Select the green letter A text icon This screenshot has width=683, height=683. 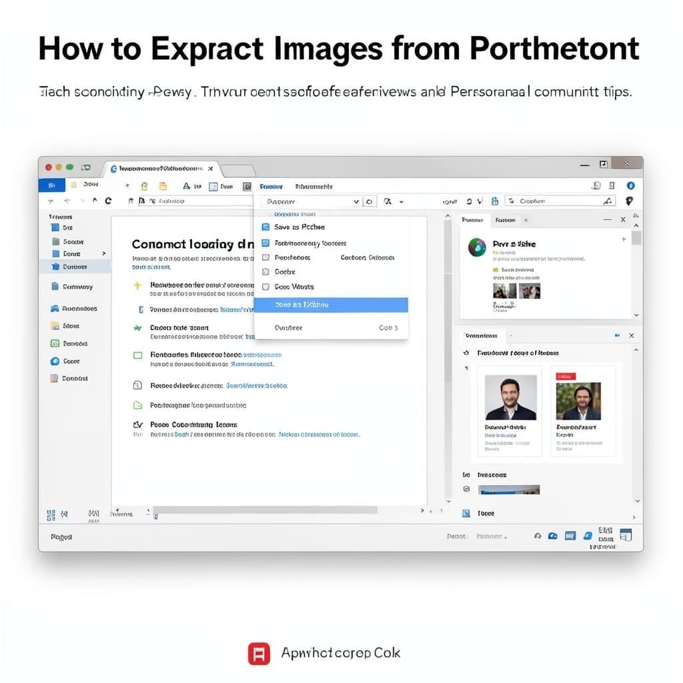point(187,186)
